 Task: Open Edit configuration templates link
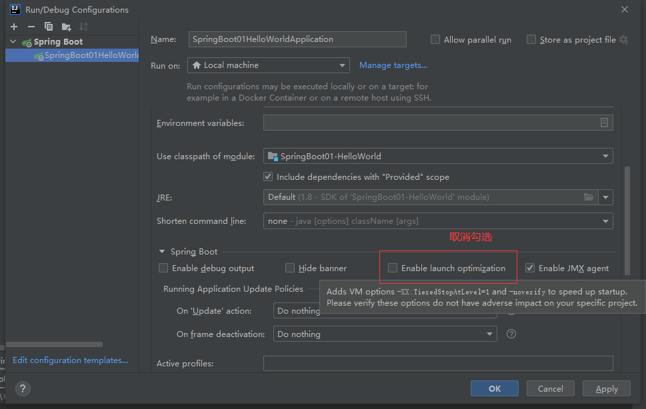point(70,360)
